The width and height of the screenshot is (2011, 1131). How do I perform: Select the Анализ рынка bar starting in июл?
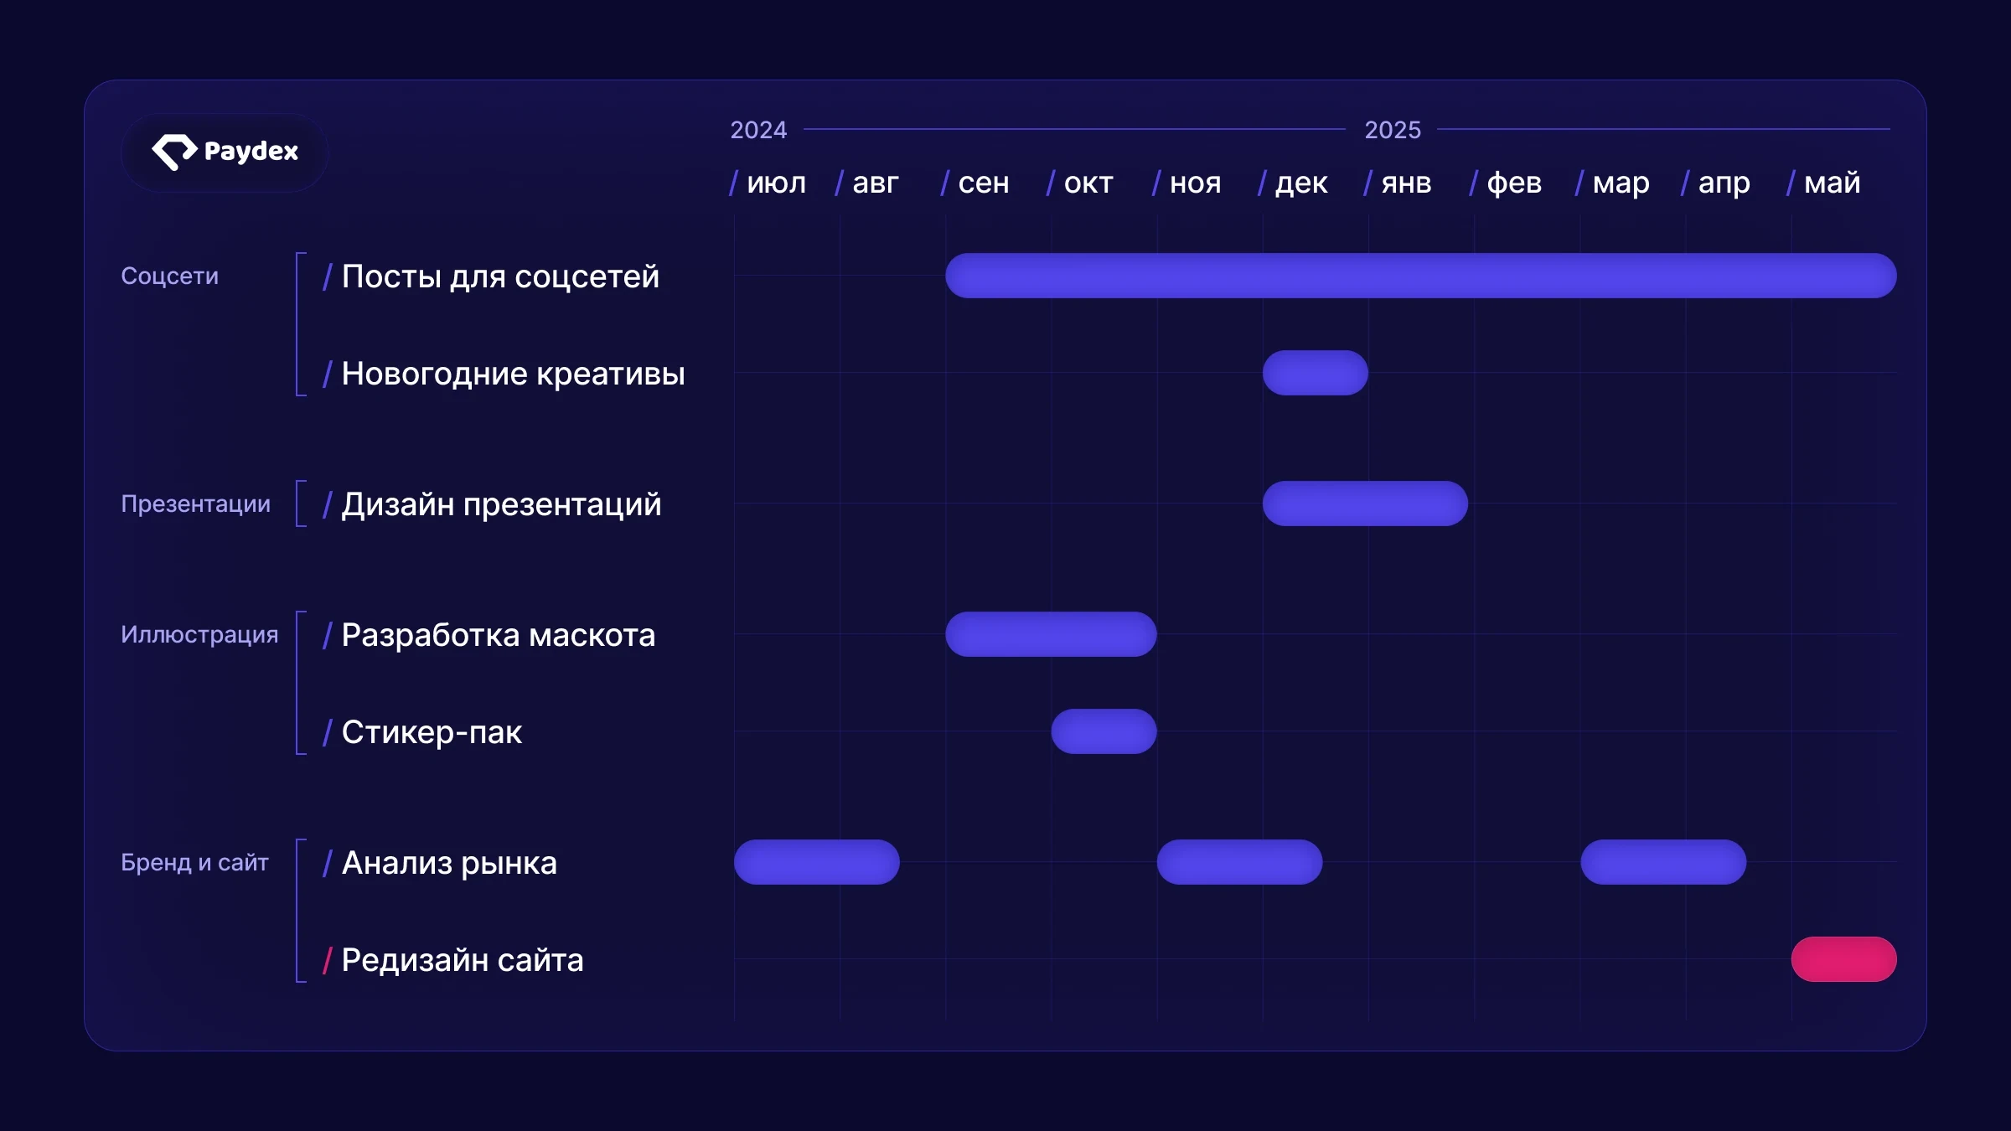click(x=817, y=862)
